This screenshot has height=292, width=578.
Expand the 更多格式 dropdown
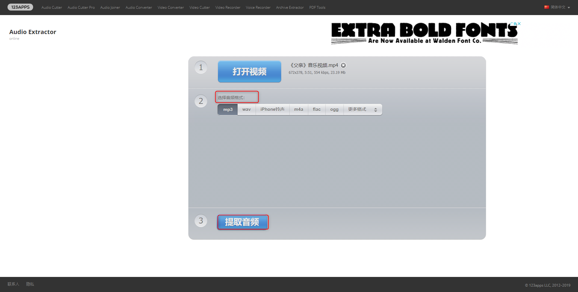click(362, 109)
